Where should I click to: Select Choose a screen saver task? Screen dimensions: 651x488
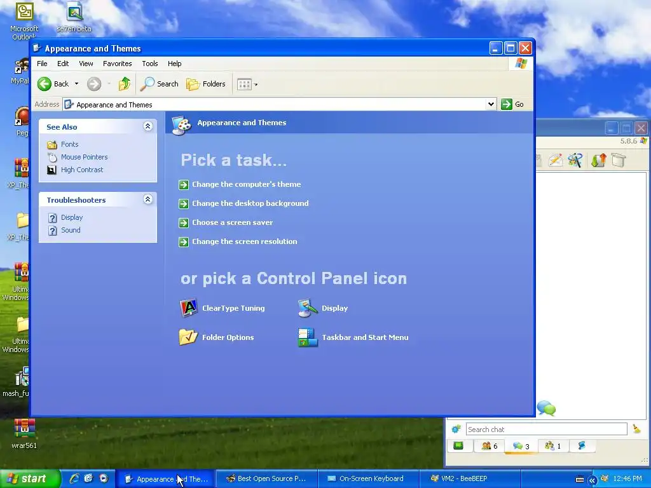226,222
